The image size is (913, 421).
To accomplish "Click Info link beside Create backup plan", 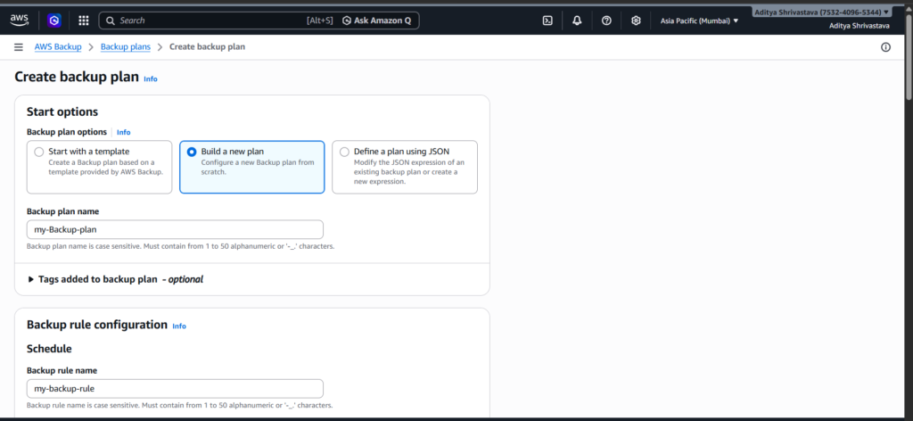I will [151, 79].
